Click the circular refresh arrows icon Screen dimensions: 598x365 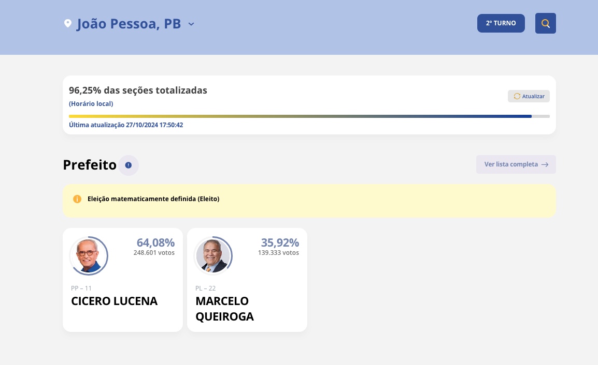[517, 96]
